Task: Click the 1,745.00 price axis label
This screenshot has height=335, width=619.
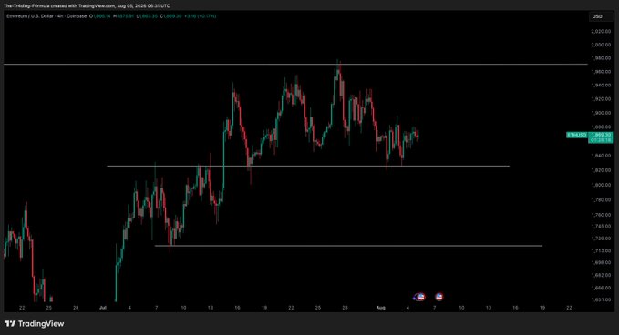Action: pos(601,227)
